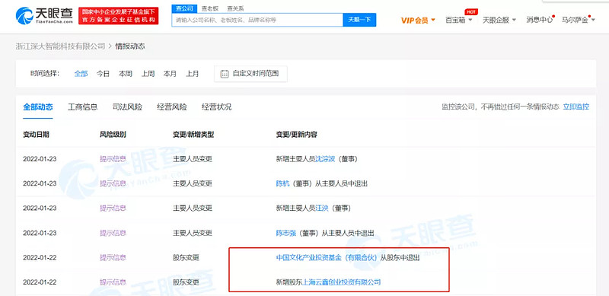Open person link 陈杭
Viewport: 609px width, 296px height.
pyautogui.click(x=282, y=183)
